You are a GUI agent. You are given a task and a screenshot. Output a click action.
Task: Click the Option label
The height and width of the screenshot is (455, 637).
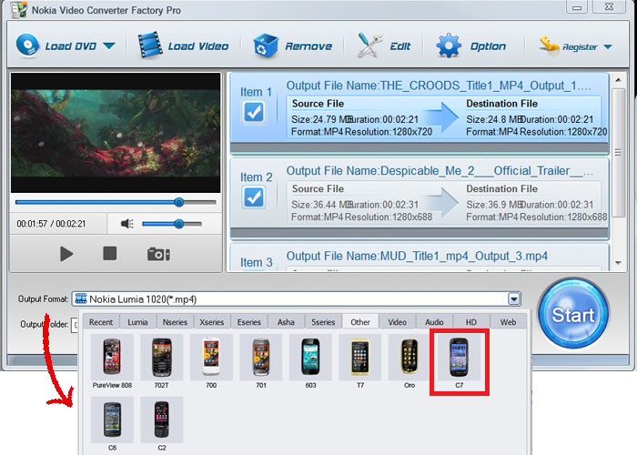tap(488, 46)
